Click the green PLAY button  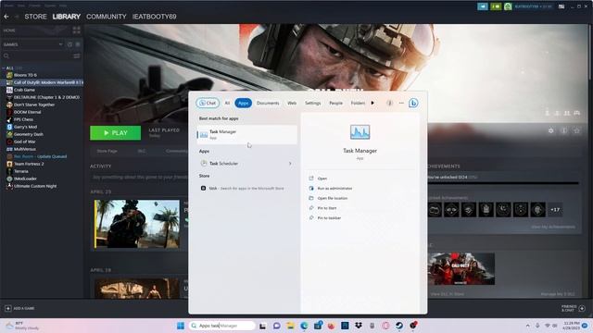tap(115, 133)
